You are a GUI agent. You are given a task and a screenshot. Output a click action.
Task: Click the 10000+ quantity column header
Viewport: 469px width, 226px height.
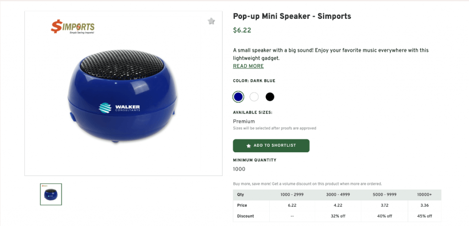pos(423,195)
